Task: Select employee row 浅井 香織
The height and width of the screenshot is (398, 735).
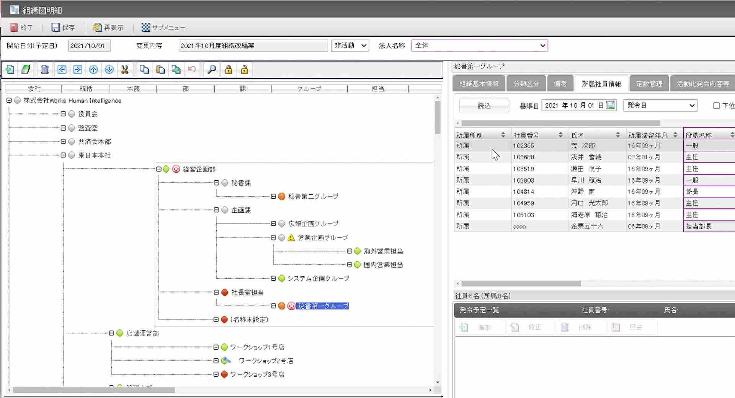Action: coord(594,157)
